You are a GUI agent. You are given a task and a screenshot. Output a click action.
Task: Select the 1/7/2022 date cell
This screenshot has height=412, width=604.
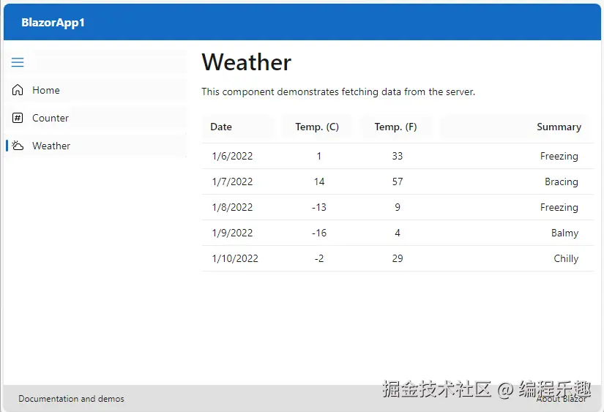pos(232,181)
